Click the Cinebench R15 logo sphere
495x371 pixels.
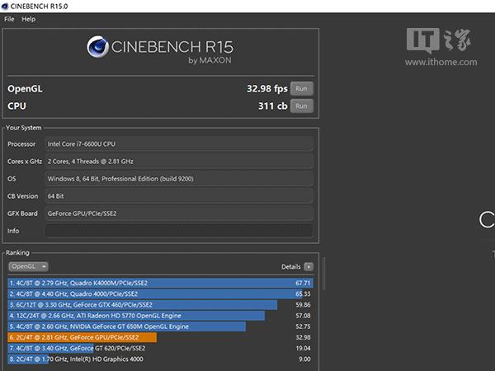pyautogui.click(x=98, y=47)
